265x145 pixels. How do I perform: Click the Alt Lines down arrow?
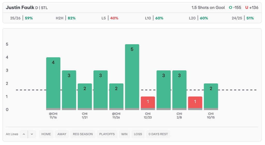pos(32,134)
